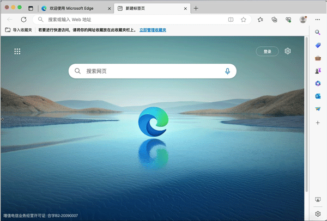Screen dimensions: 327x221
Task: Click the page vertical scrollbar
Action: pos(306,114)
